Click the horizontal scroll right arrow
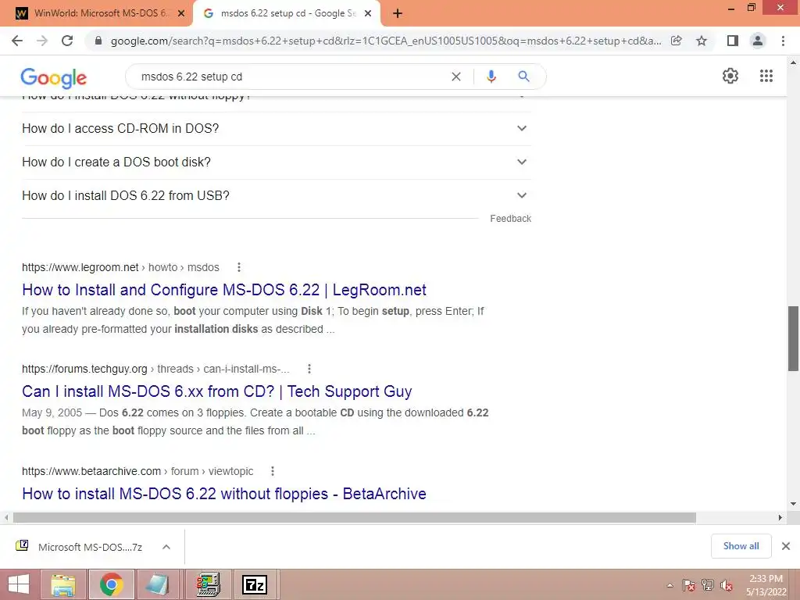 [x=780, y=518]
